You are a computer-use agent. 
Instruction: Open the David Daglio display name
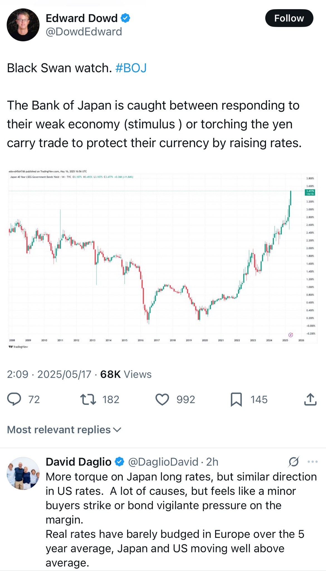pos(79,462)
